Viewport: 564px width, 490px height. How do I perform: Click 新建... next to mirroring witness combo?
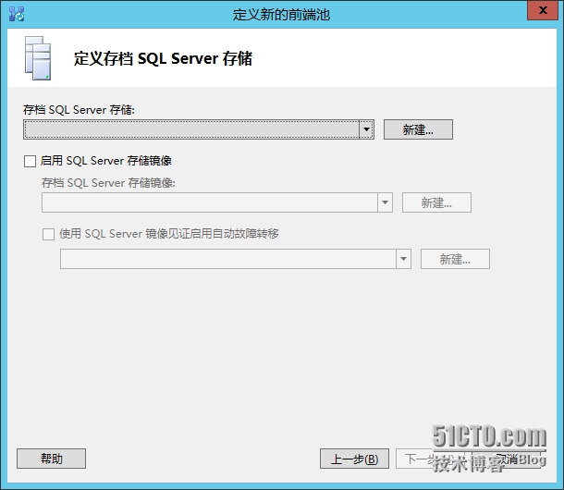[x=455, y=259]
